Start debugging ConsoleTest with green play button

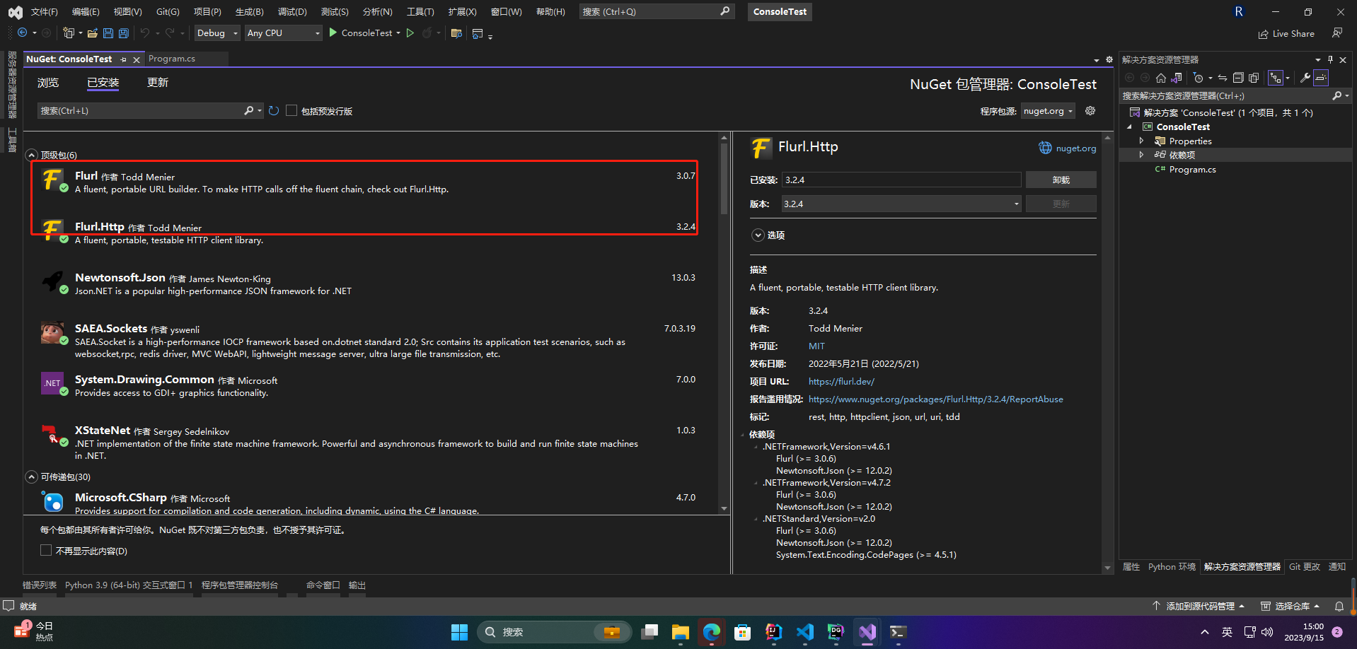(x=332, y=33)
